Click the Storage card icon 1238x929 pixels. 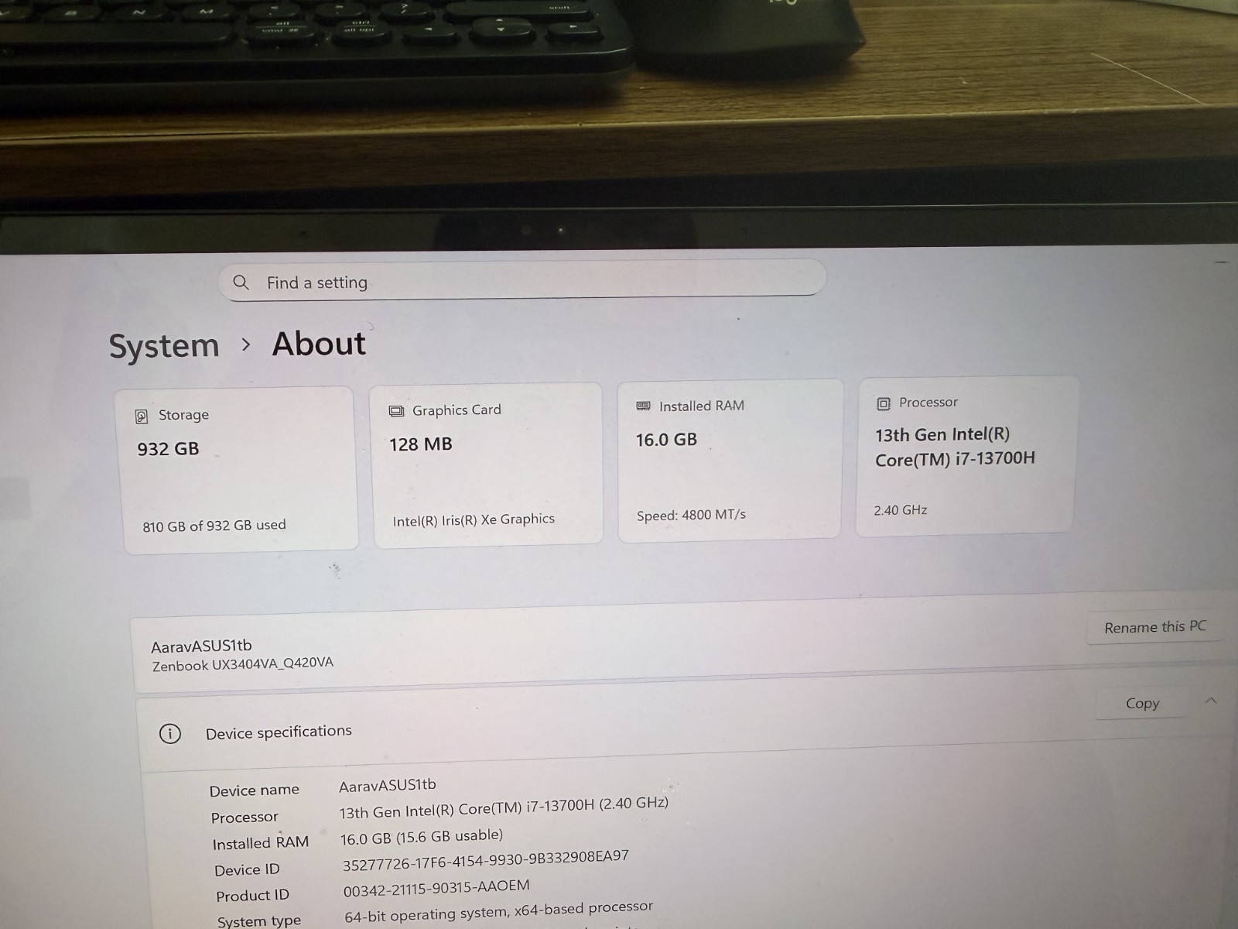142,417
